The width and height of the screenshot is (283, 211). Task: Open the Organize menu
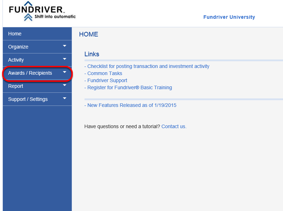[37, 47]
